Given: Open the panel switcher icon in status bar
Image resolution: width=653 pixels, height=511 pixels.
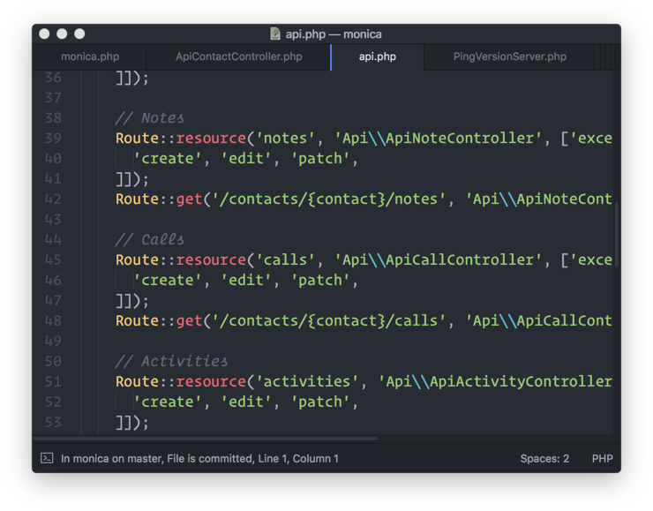Looking at the screenshot, I should pyautogui.click(x=47, y=458).
